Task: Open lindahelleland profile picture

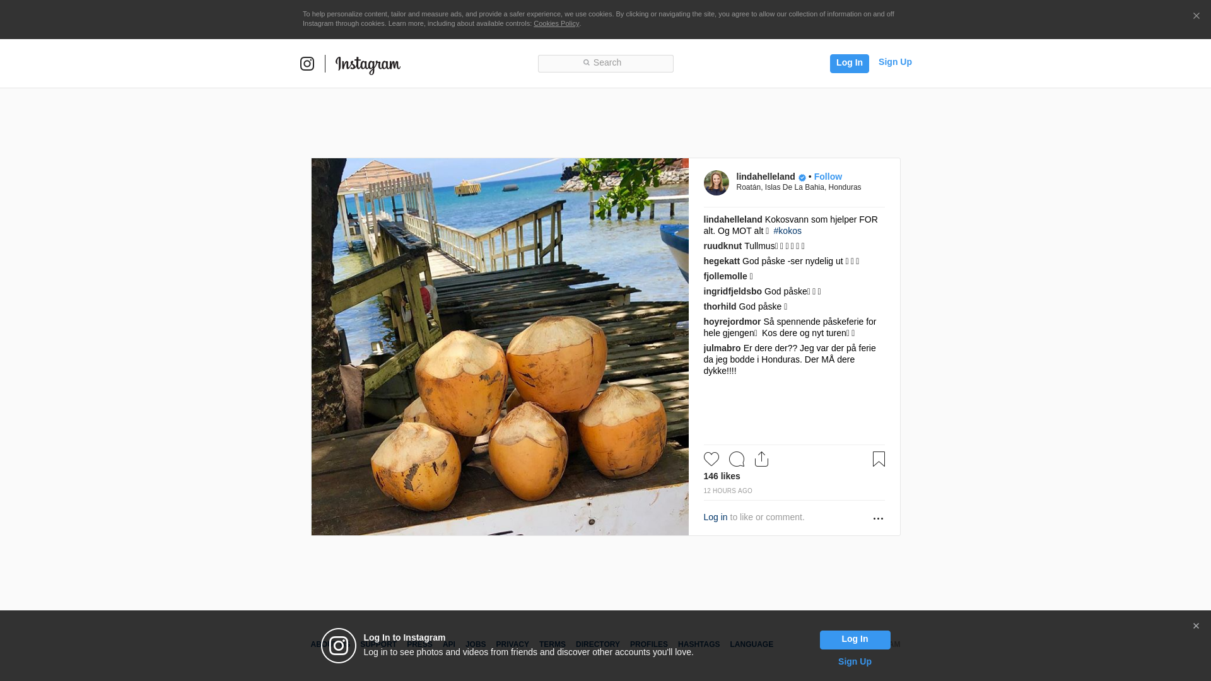Action: pos(716,183)
